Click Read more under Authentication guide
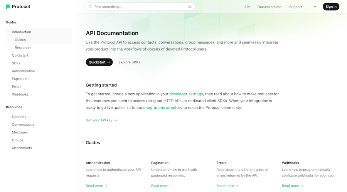Viewport: 347px width, 192px height. [x=96, y=186]
